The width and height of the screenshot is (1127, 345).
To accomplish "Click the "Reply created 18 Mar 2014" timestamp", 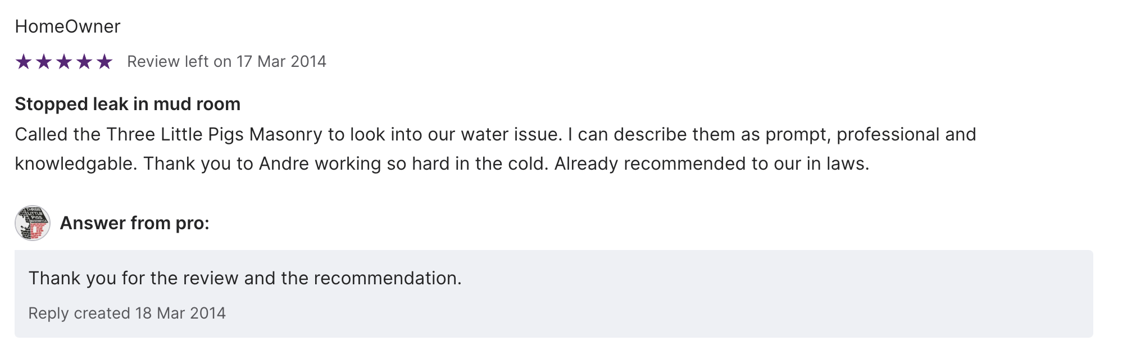I will tap(127, 313).
